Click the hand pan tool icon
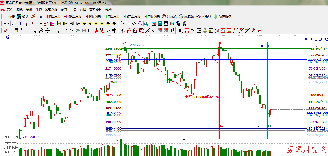Screen dimensions: 328x156 coord(122,24)
